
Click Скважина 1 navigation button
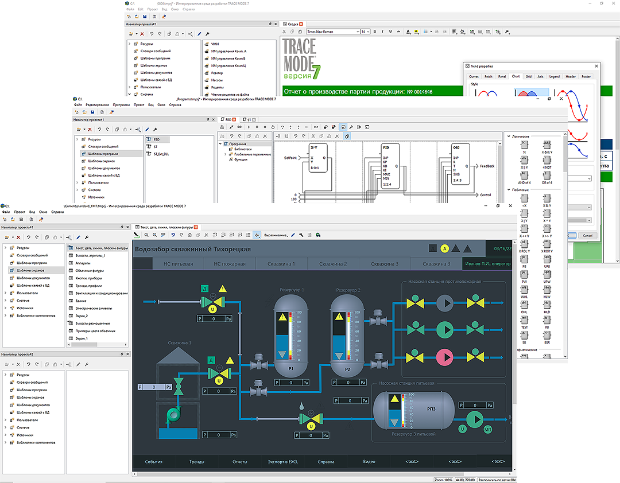(x=281, y=264)
